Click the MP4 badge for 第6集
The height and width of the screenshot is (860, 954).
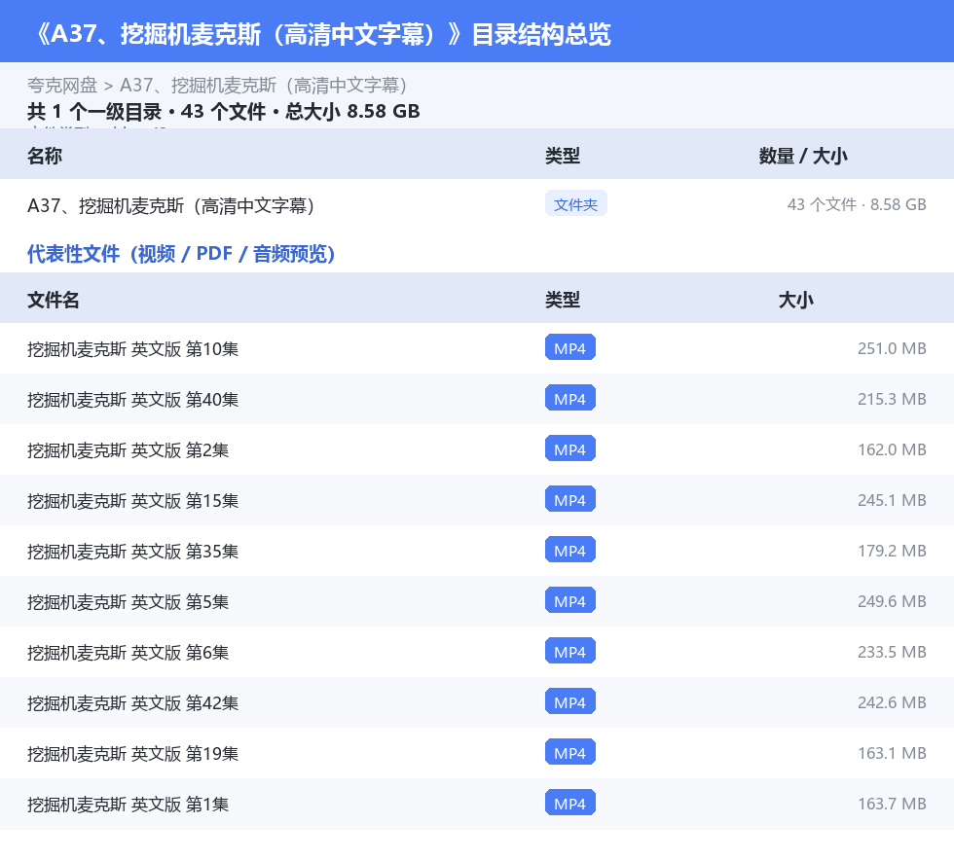click(570, 651)
